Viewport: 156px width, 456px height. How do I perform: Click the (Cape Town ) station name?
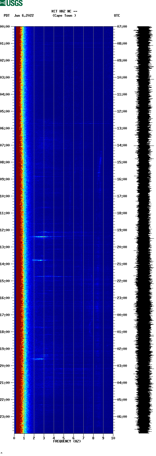tap(64, 16)
